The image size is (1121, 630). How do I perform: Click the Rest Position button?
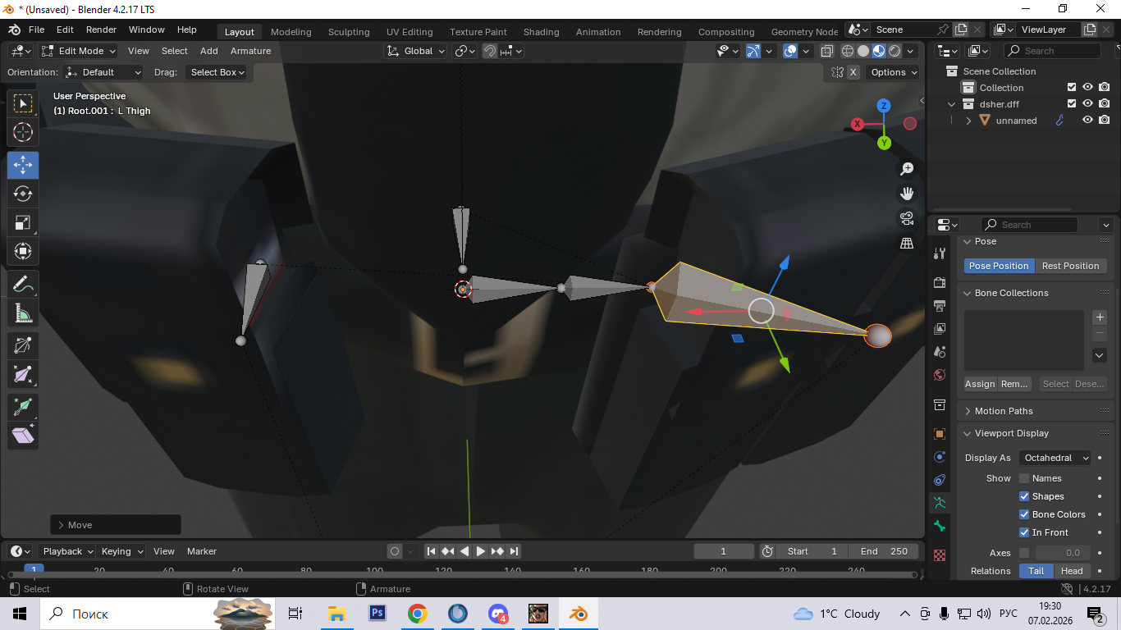(1070, 266)
